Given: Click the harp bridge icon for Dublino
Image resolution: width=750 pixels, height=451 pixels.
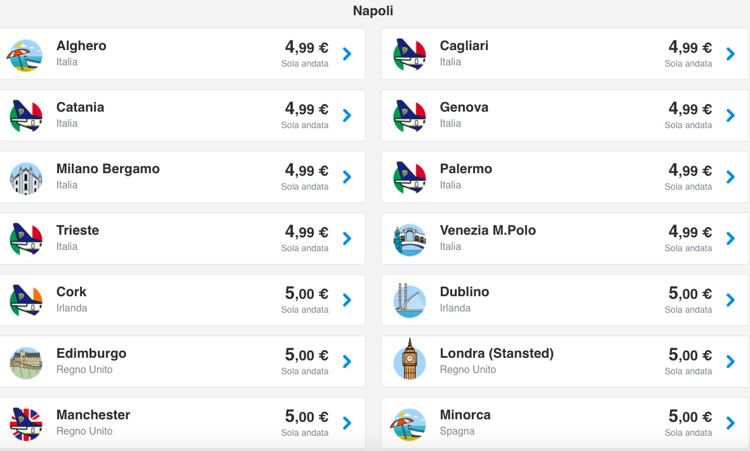Looking at the screenshot, I should click(x=410, y=301).
